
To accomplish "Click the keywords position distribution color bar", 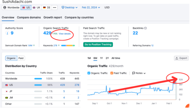I will (68, 46).
